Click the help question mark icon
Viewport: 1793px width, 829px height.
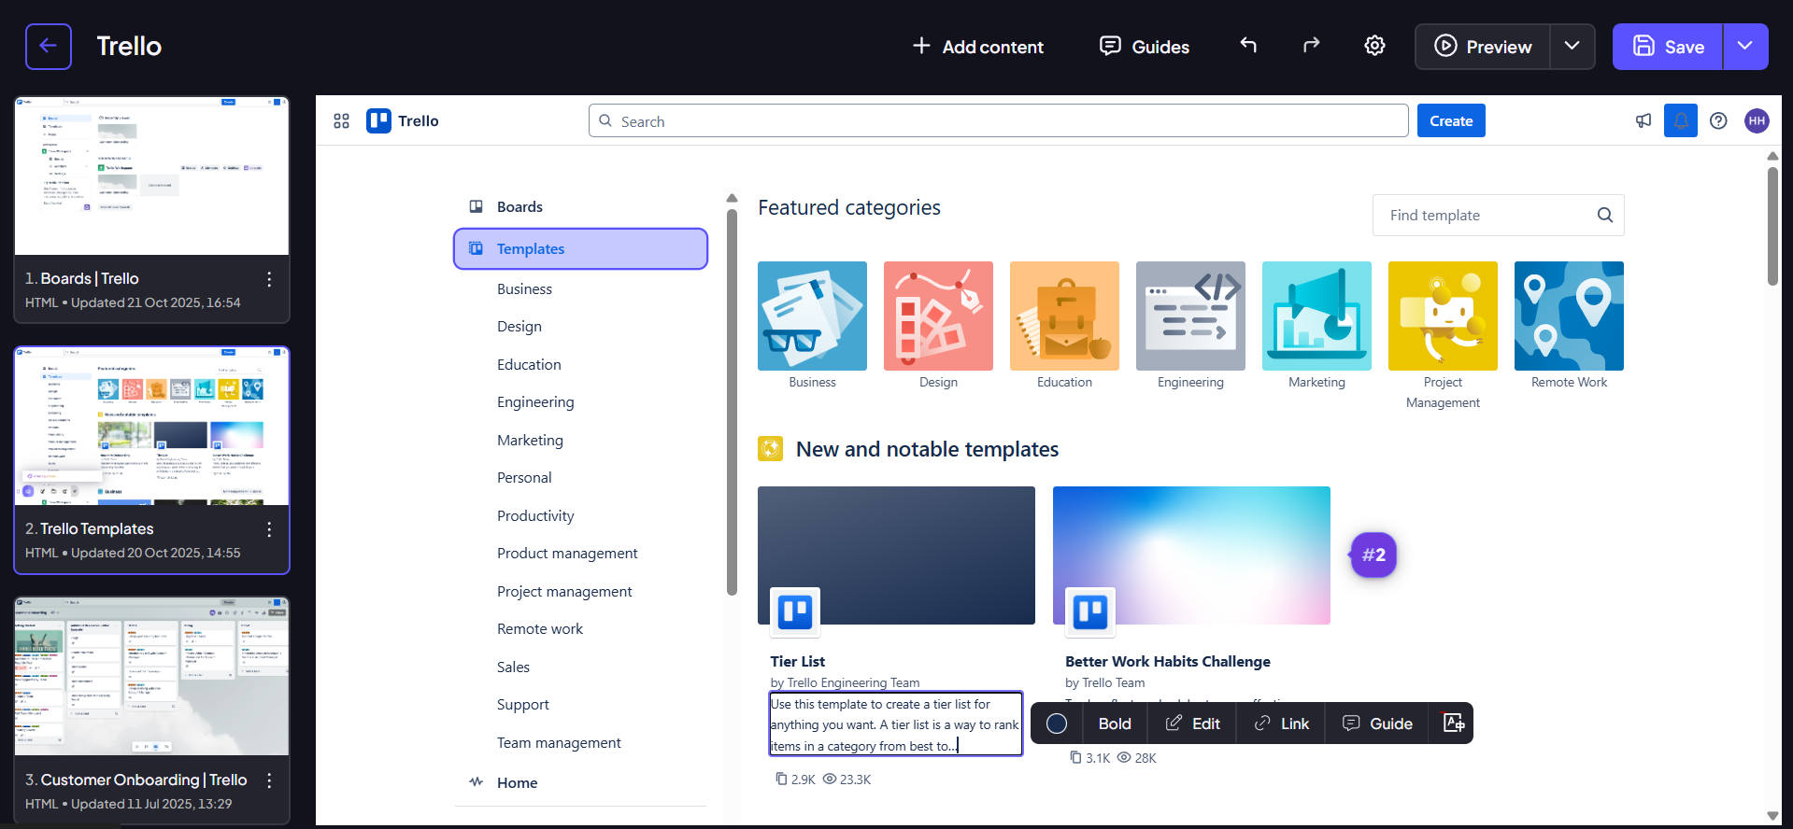pos(1718,120)
